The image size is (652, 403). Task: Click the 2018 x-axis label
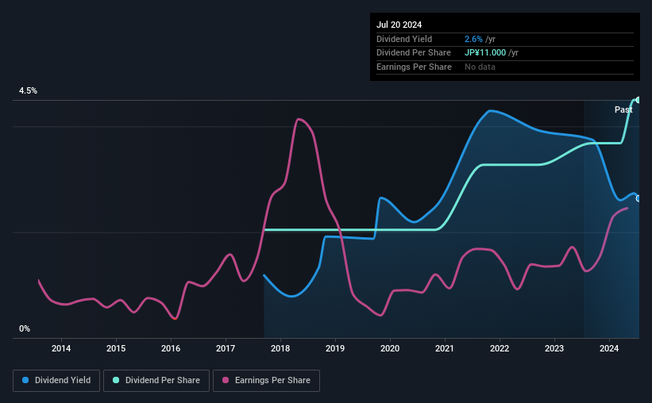point(280,348)
